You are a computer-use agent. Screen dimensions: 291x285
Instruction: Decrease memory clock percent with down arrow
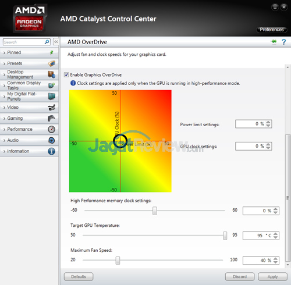(x=275, y=212)
